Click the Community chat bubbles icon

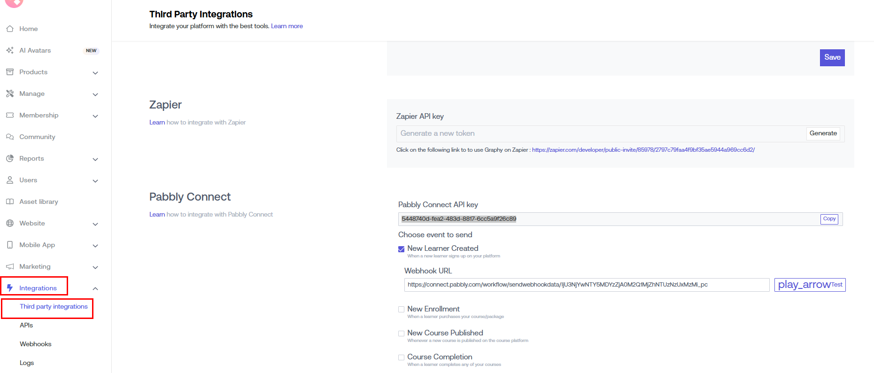point(10,137)
